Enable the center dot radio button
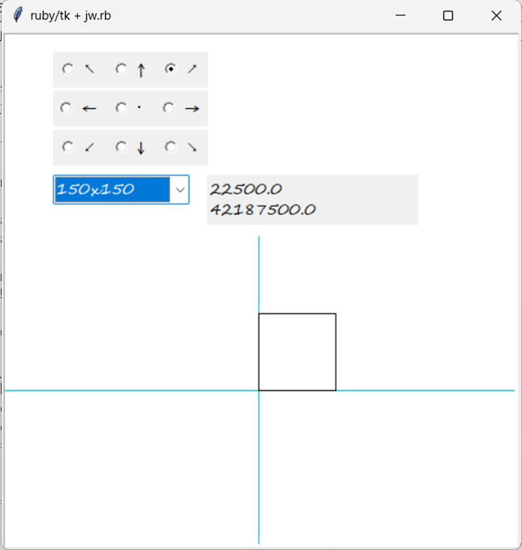Viewport: 522px width, 550px height. click(x=120, y=108)
